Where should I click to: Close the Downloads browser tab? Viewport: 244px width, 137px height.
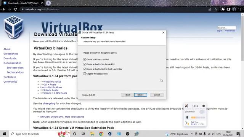coord(42,3)
